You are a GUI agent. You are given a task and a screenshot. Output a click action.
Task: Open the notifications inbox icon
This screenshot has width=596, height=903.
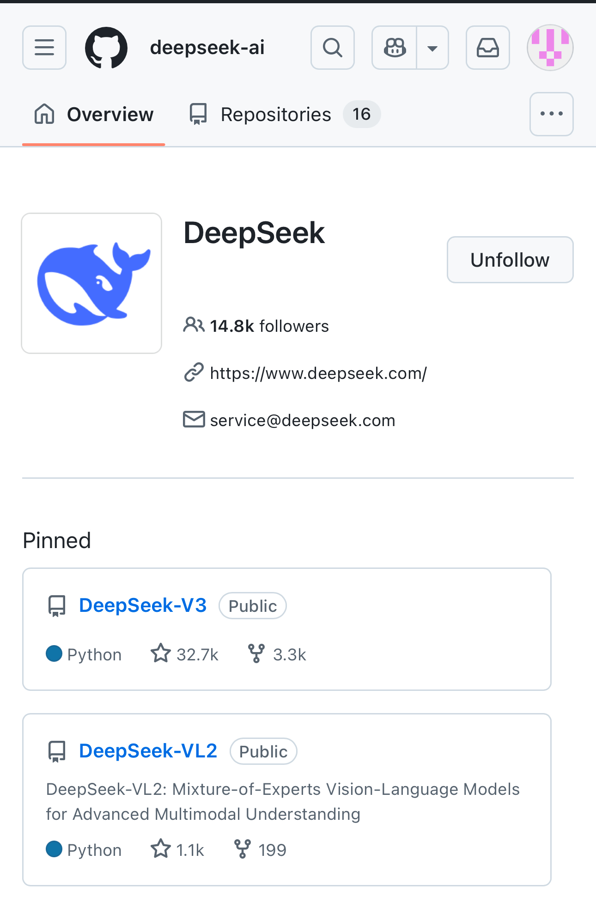pos(488,48)
